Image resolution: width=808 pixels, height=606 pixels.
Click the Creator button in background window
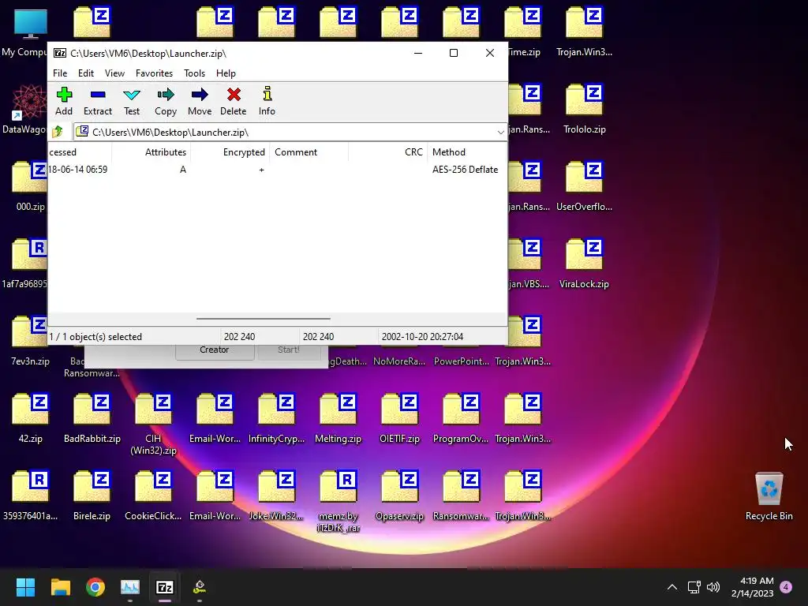215,350
